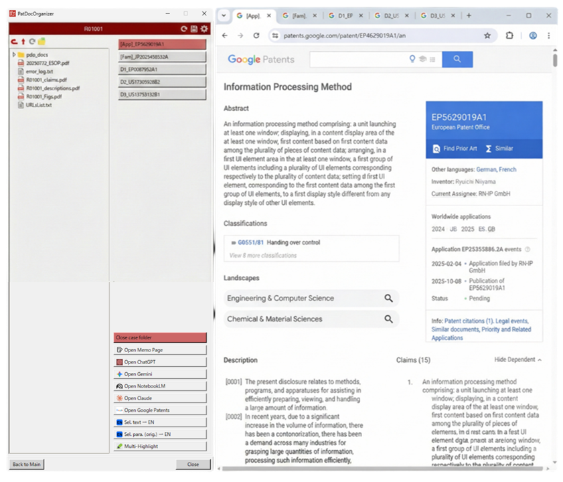Screen dimensions: 563x482
Task: Select R01001_Figs.pdf in file tree
Action: click(x=40, y=96)
